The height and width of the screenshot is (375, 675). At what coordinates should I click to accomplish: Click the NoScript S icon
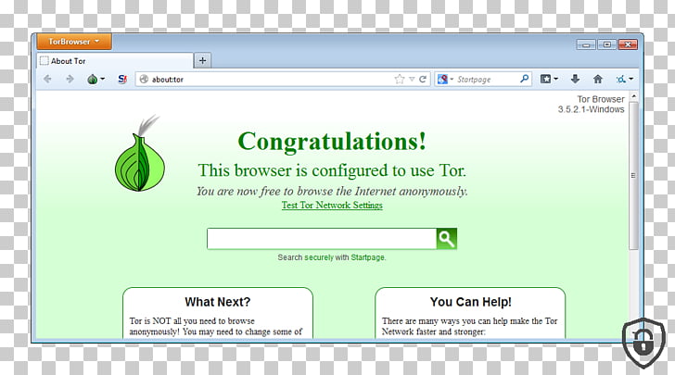coord(122,79)
